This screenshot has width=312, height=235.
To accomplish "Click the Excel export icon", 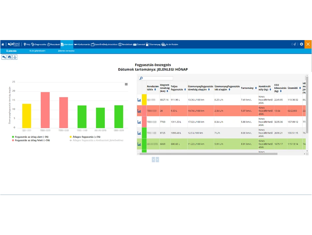I will pyautogui.click(x=9, y=57).
